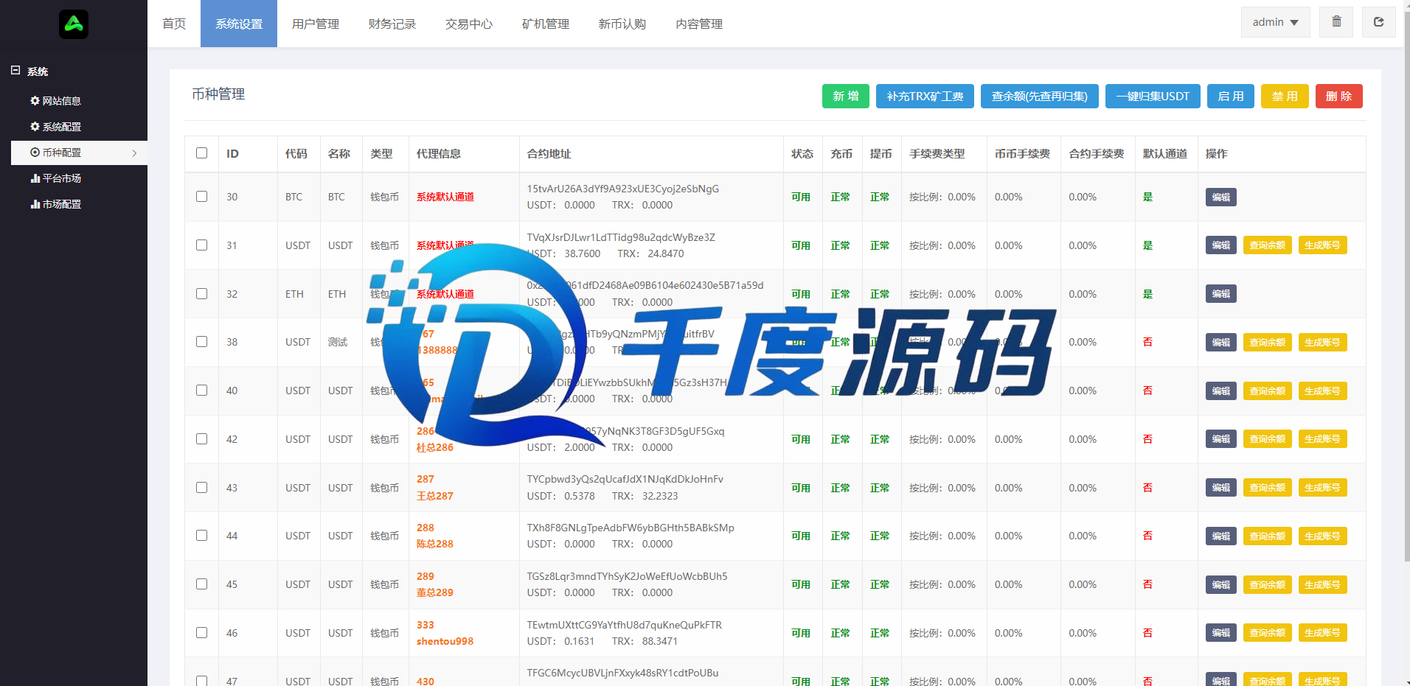This screenshot has width=1410, height=686.
Task: Click the blue 启用 button
Action: pyautogui.click(x=1231, y=97)
